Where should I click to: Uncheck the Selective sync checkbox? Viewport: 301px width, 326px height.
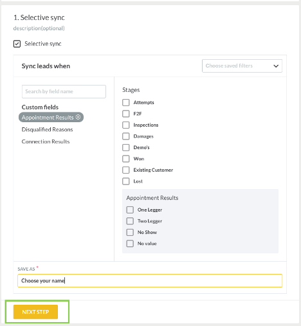(17, 44)
